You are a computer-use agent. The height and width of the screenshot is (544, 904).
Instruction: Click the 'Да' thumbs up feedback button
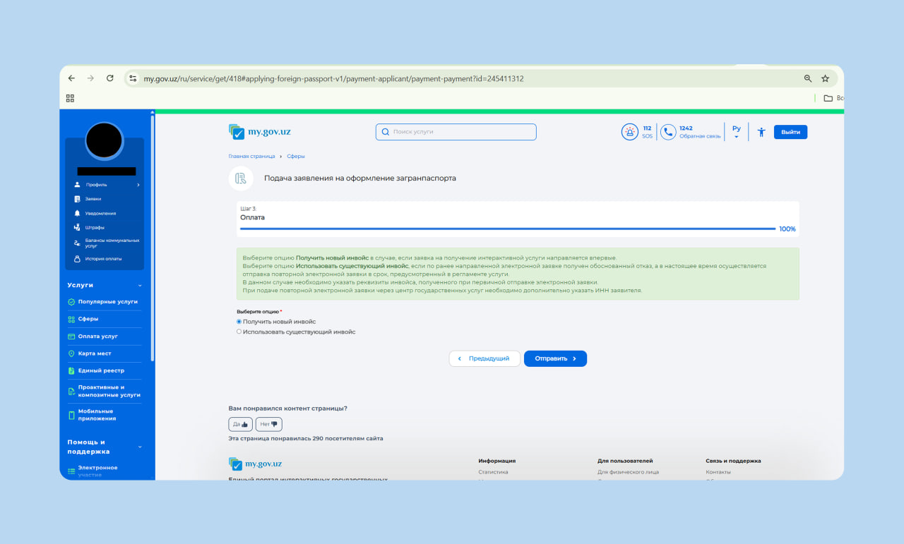click(x=240, y=424)
